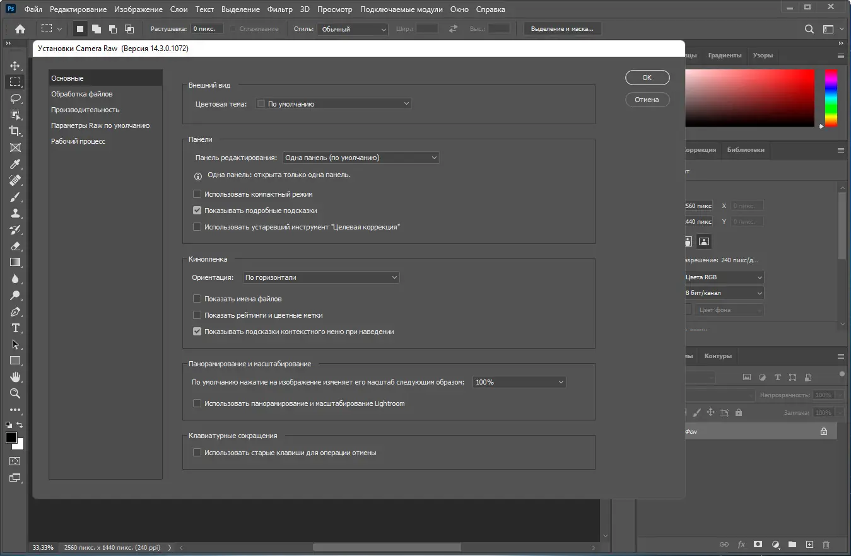Open the "Справка" menu
The height and width of the screenshot is (556, 851).
(x=490, y=9)
